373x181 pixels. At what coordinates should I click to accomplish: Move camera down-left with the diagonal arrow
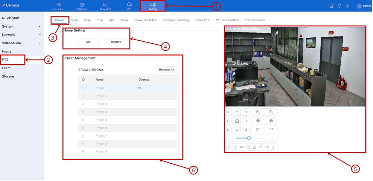[228, 130]
